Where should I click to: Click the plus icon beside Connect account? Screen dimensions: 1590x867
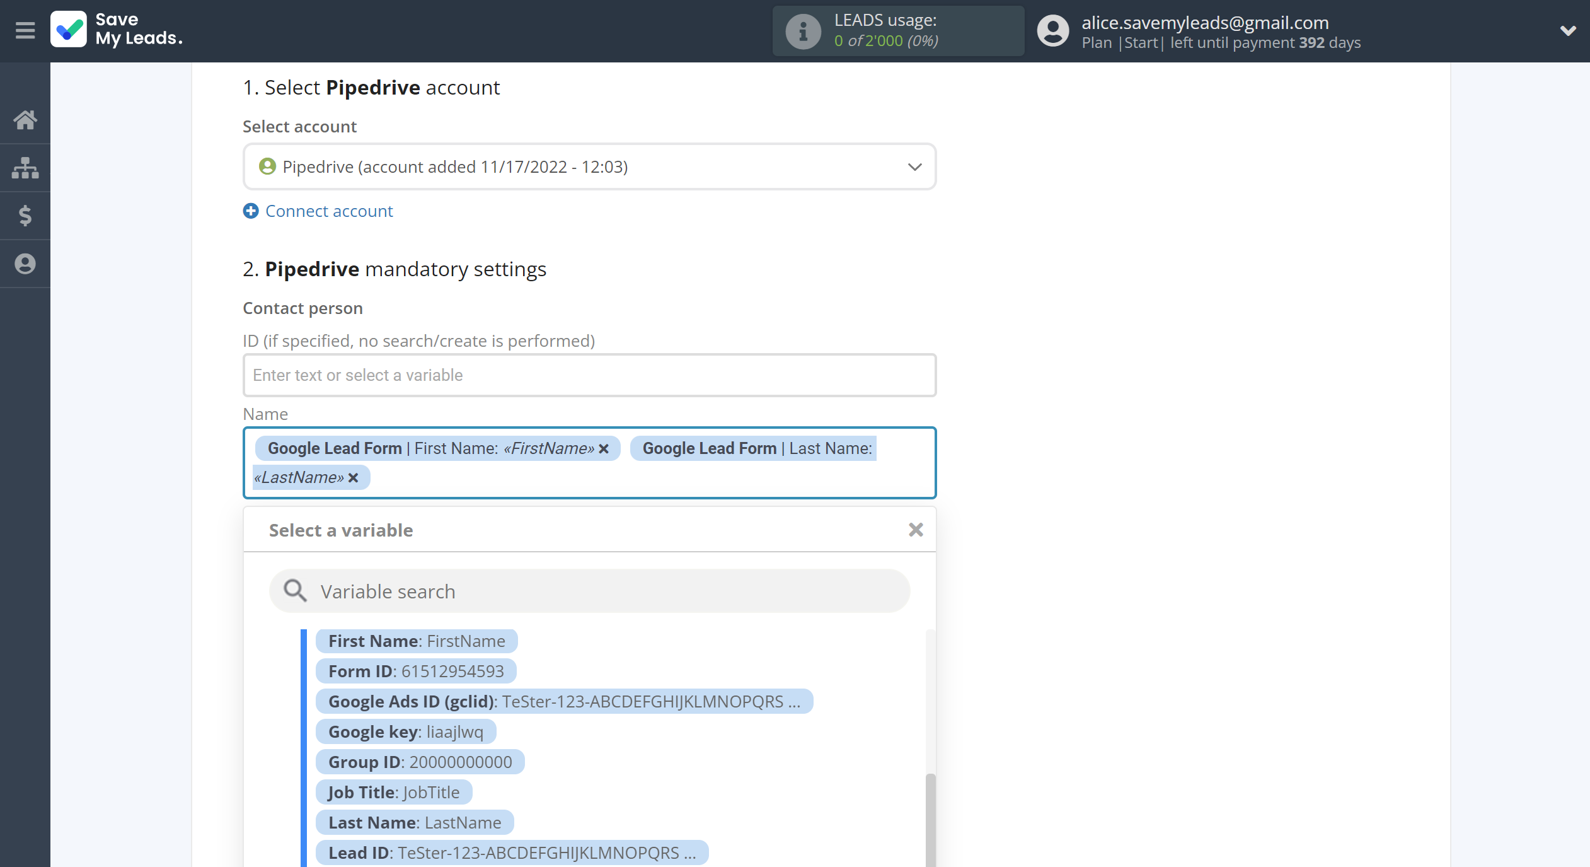[251, 211]
